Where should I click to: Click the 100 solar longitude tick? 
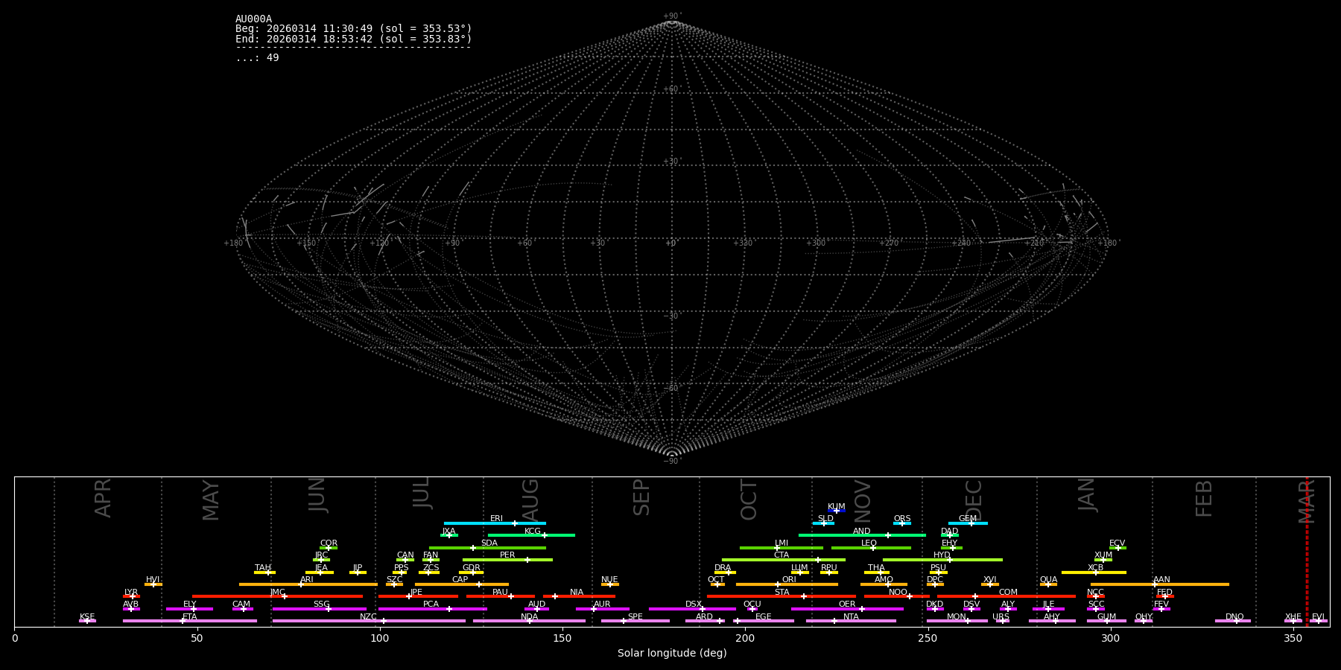tap(380, 638)
